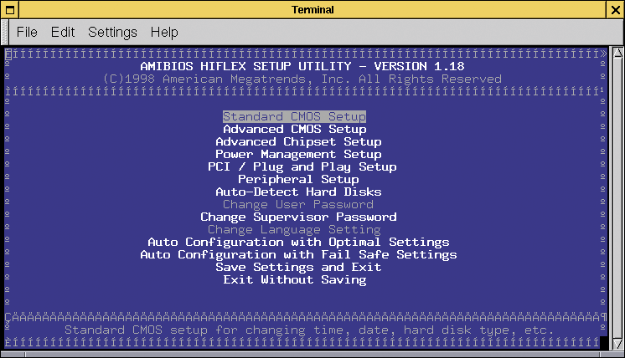625x358 pixels.
Task: Select Advanced Chipset Setup entry
Action: [298, 141]
